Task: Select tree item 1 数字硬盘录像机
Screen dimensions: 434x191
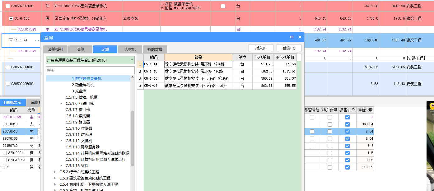Action: (86, 79)
